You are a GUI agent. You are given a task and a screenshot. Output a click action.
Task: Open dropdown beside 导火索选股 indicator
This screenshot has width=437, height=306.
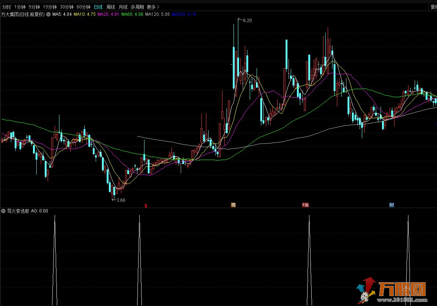click(x=3, y=211)
